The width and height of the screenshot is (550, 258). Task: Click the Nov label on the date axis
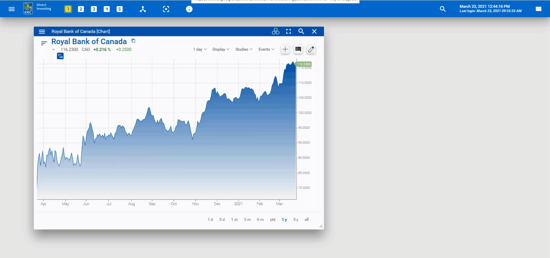(x=196, y=204)
